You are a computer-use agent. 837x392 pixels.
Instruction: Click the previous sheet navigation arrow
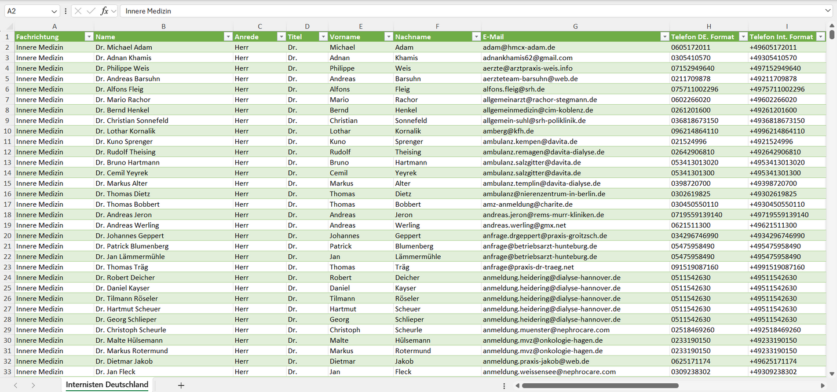(16, 385)
